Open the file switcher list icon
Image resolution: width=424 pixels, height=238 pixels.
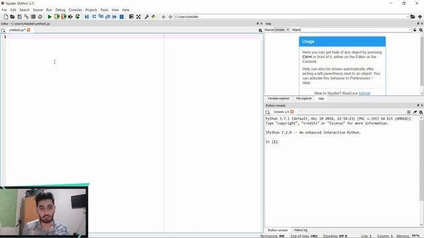click(33, 17)
